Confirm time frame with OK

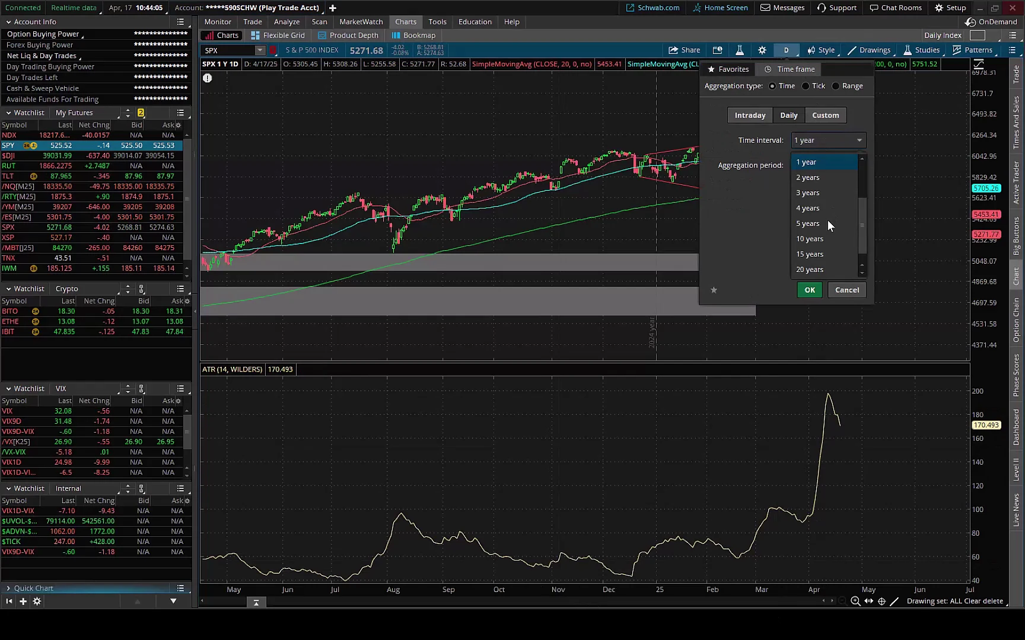point(810,290)
